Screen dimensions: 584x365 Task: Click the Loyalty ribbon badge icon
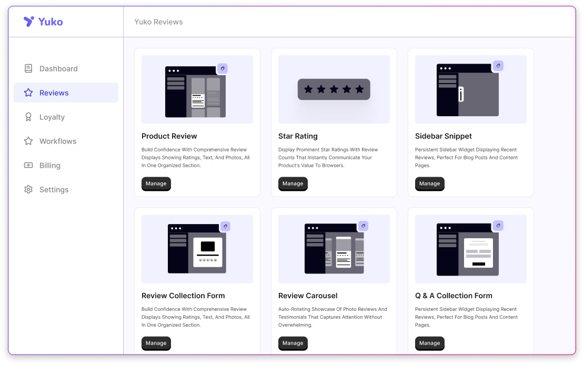pyautogui.click(x=28, y=117)
